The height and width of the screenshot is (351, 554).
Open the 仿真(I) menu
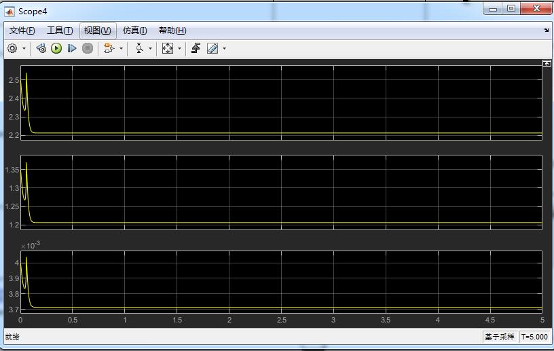pyautogui.click(x=134, y=31)
